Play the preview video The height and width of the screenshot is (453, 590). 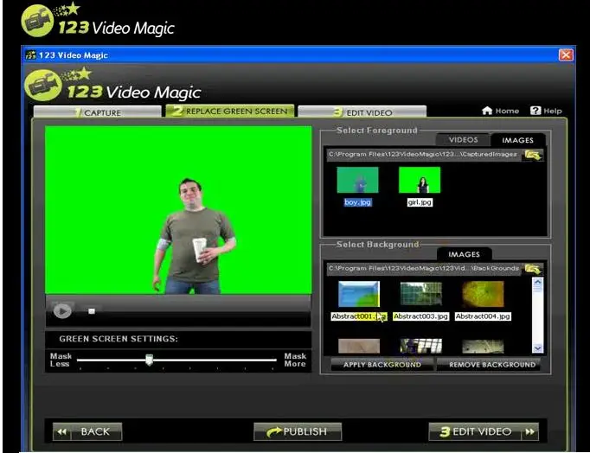tap(62, 311)
